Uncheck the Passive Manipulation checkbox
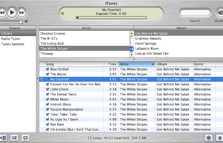 coord(47,109)
